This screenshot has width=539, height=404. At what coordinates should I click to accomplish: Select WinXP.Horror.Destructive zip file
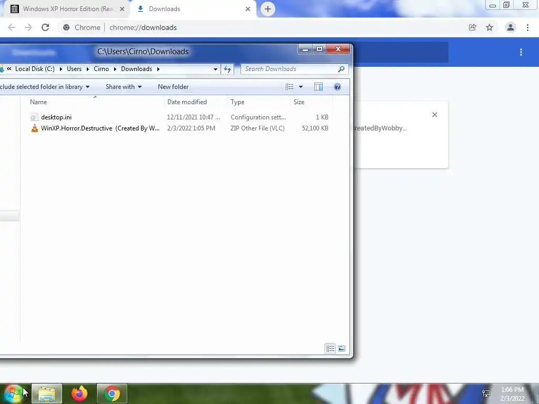point(101,128)
